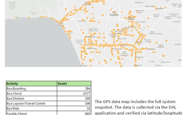Click the Malibu label on the map

click(x=18, y=18)
